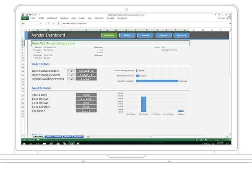Click the green Dashboard navigation button
Screen dimensions: 252x169
(x=109, y=35)
